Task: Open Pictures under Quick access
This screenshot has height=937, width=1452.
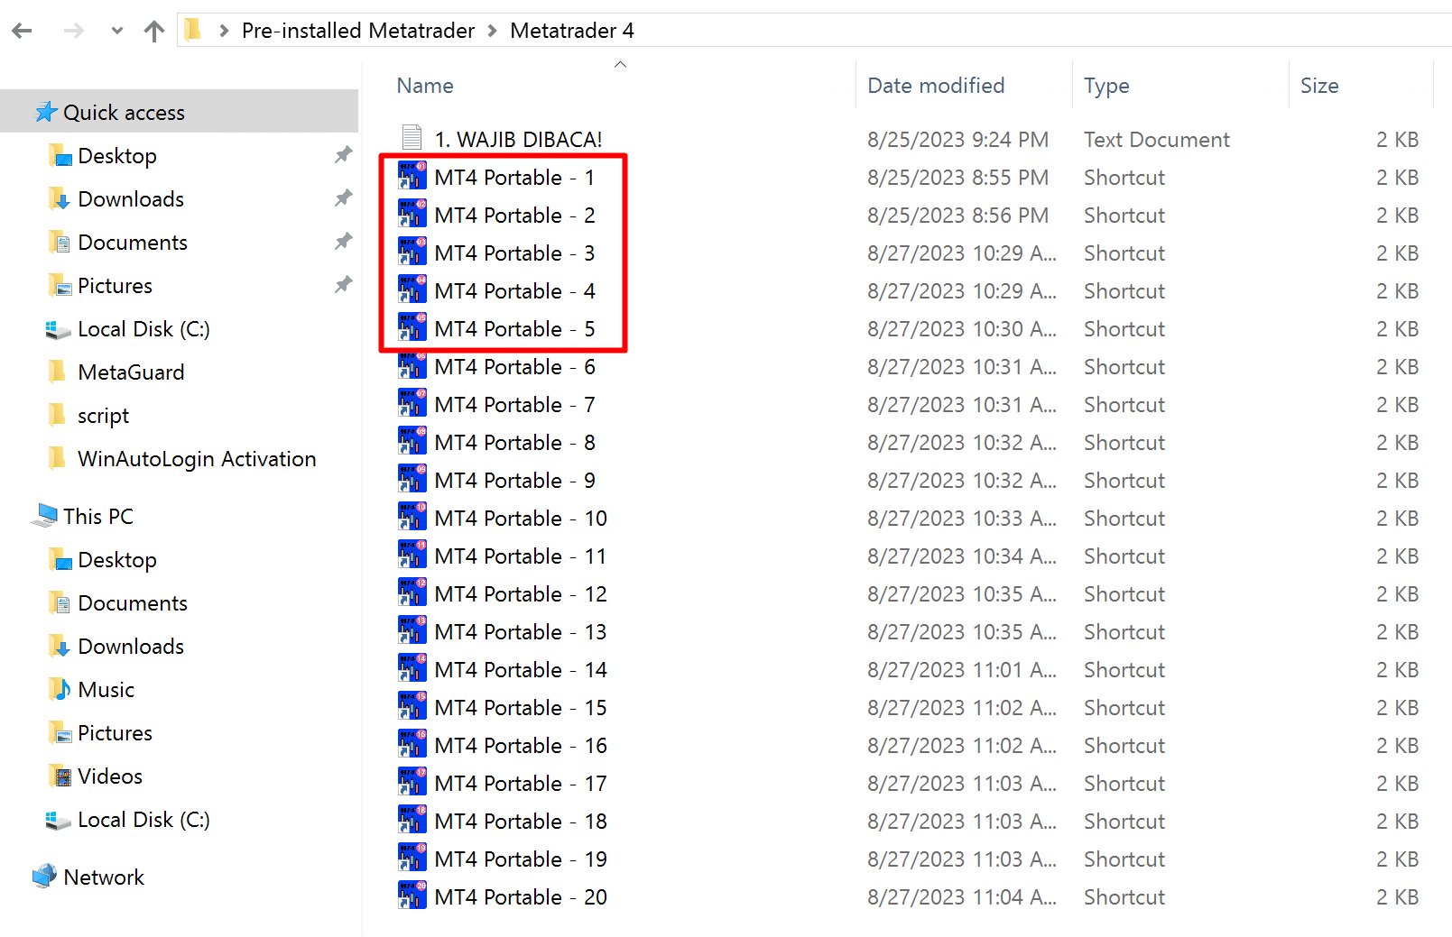Action: (115, 286)
